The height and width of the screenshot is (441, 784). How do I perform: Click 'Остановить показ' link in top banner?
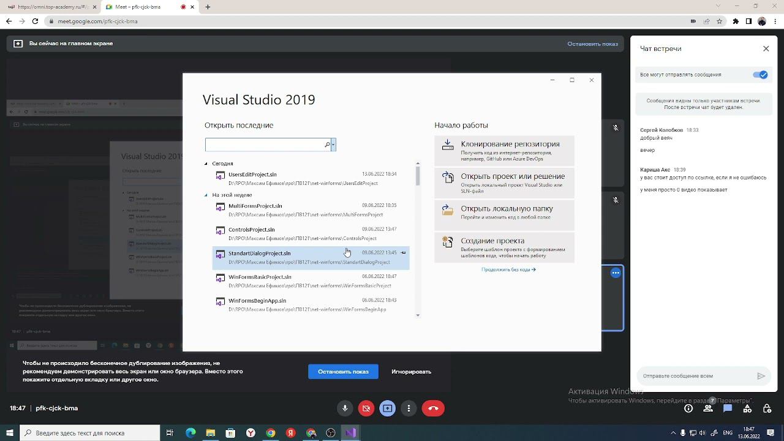click(592, 44)
